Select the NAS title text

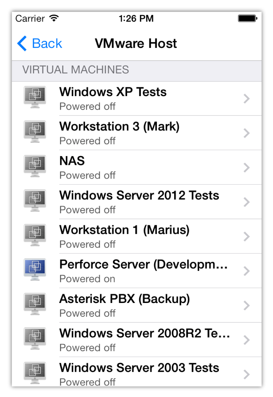pyautogui.click(x=72, y=161)
